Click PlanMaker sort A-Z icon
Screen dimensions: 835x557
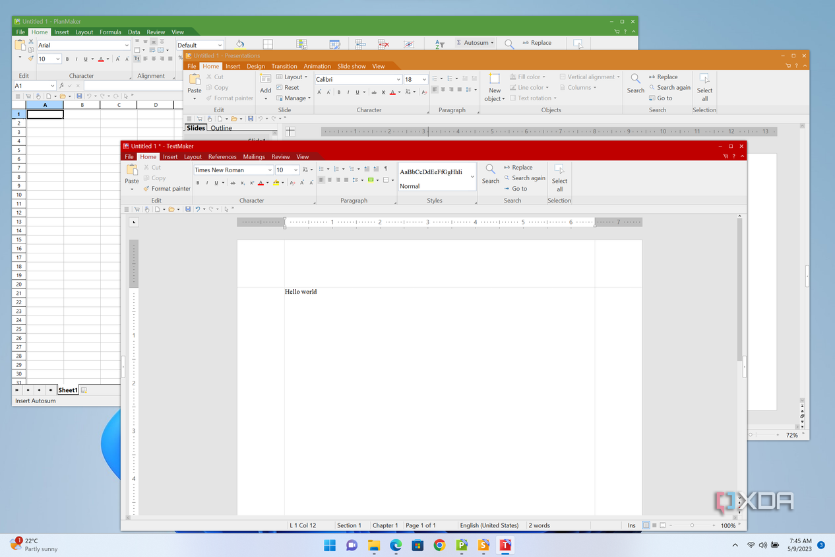pyautogui.click(x=439, y=44)
